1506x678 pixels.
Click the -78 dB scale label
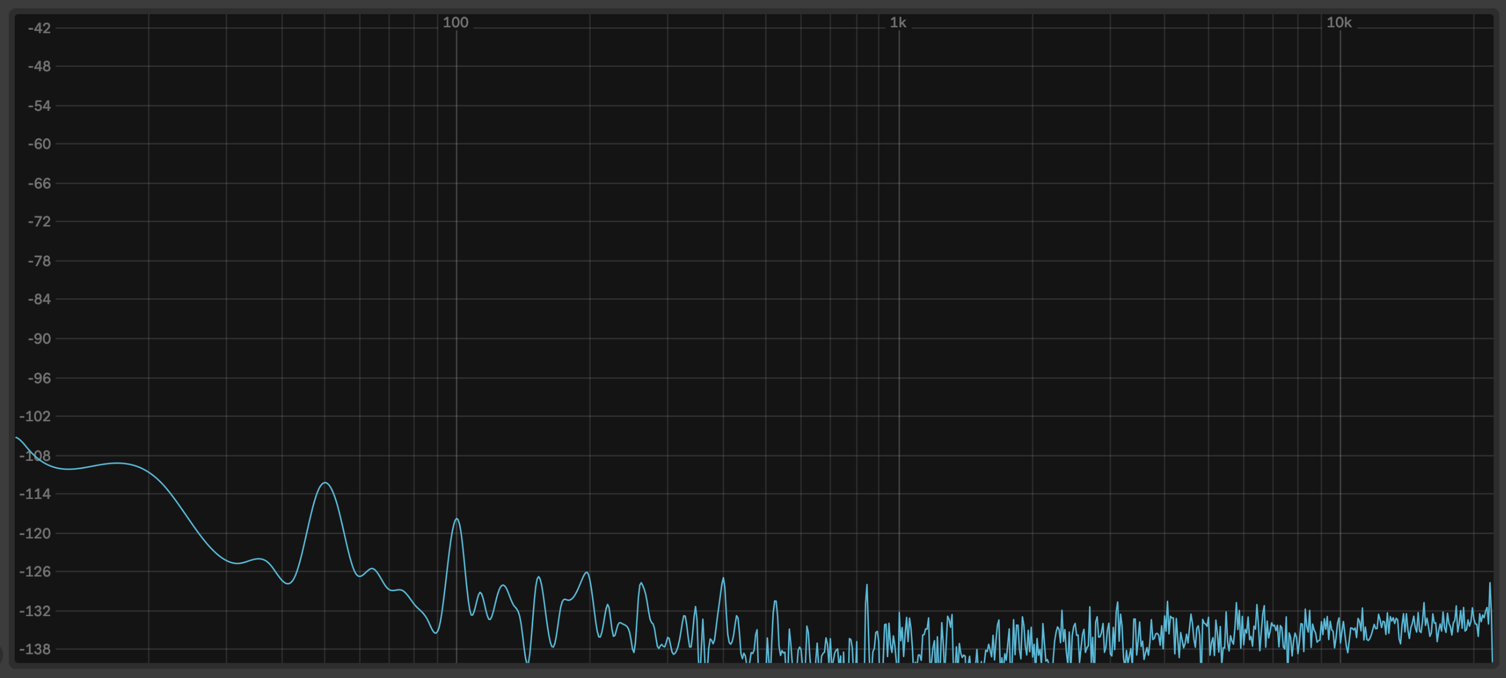click(39, 261)
